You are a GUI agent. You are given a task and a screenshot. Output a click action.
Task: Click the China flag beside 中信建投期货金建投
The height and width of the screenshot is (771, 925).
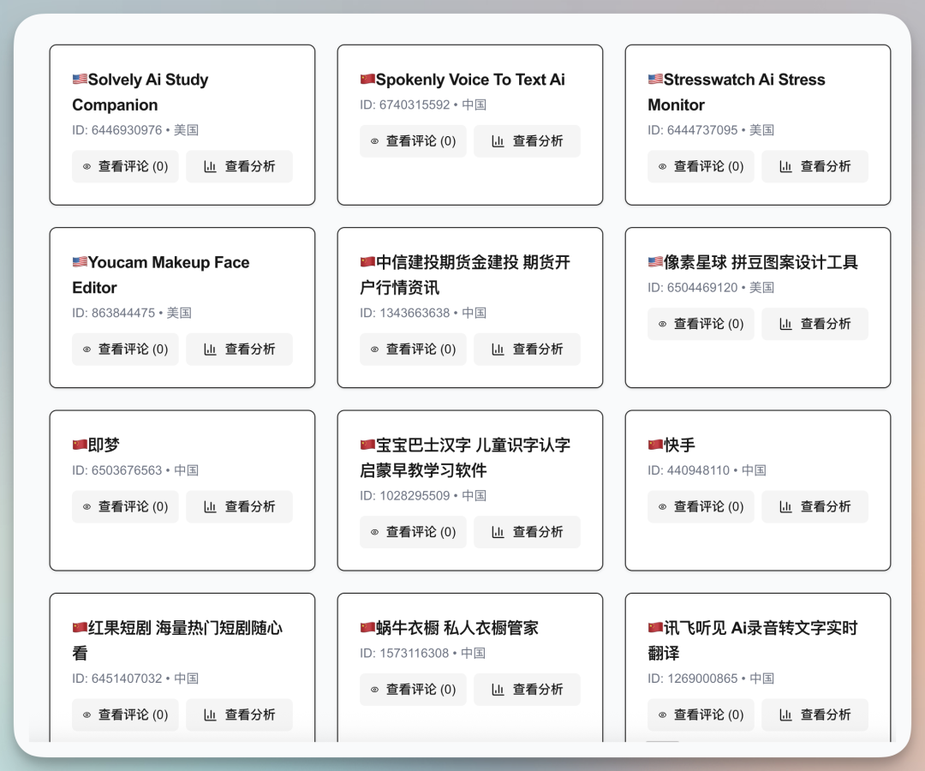point(367,262)
